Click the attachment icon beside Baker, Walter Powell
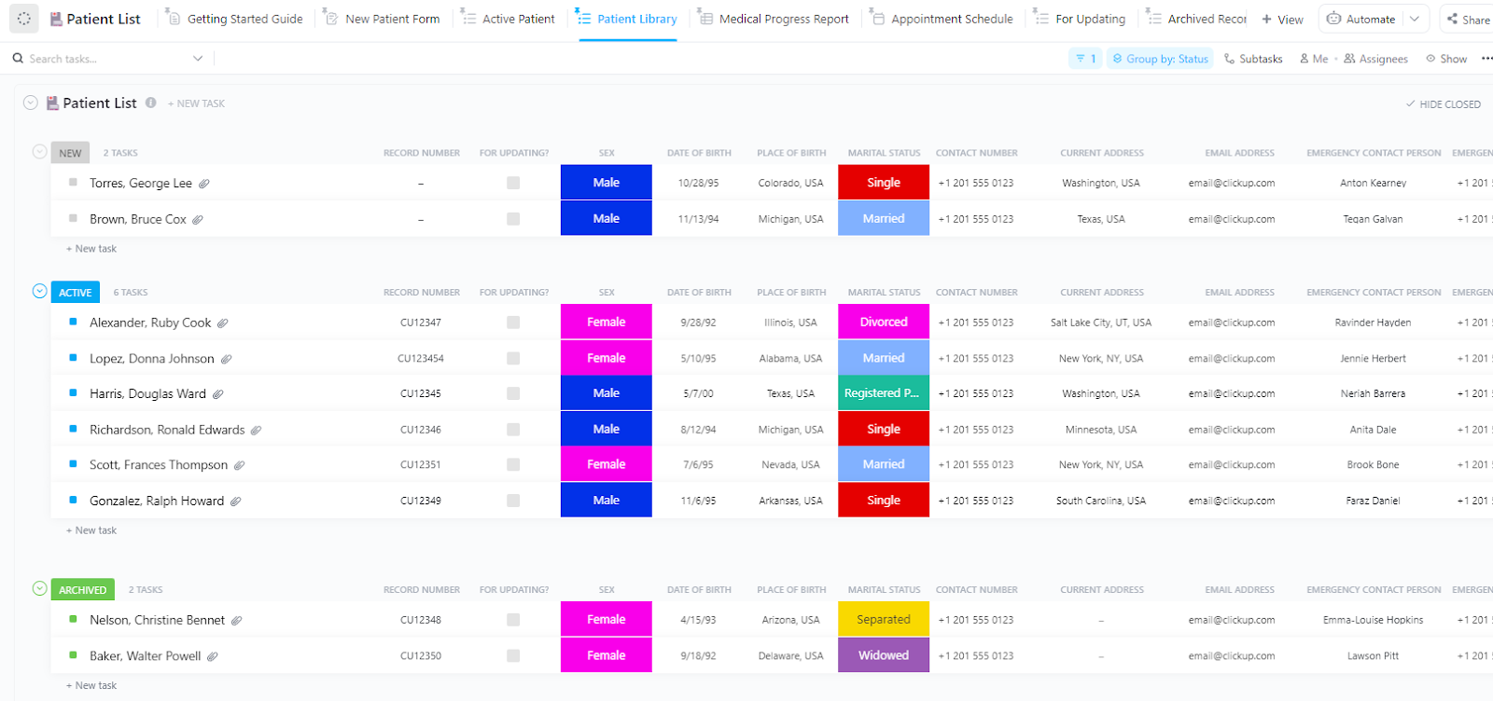This screenshot has width=1493, height=701. click(213, 656)
